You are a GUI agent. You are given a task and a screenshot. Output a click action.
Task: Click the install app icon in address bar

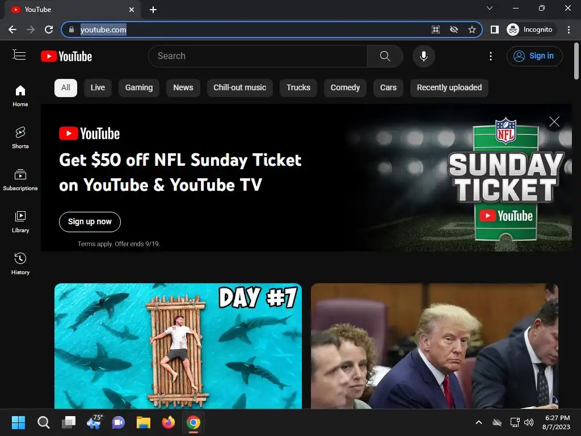[x=436, y=30]
